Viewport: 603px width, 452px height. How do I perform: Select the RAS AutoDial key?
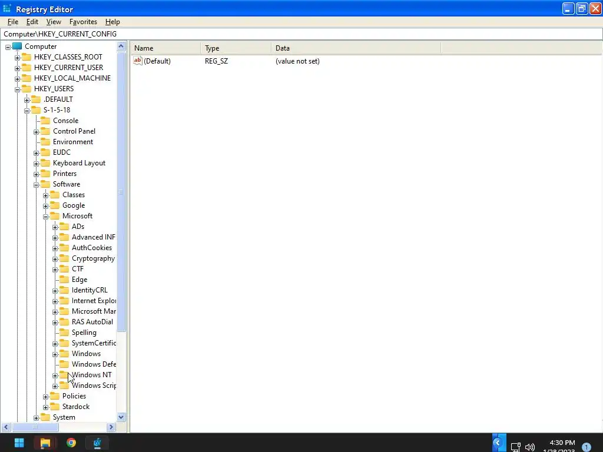pos(92,322)
